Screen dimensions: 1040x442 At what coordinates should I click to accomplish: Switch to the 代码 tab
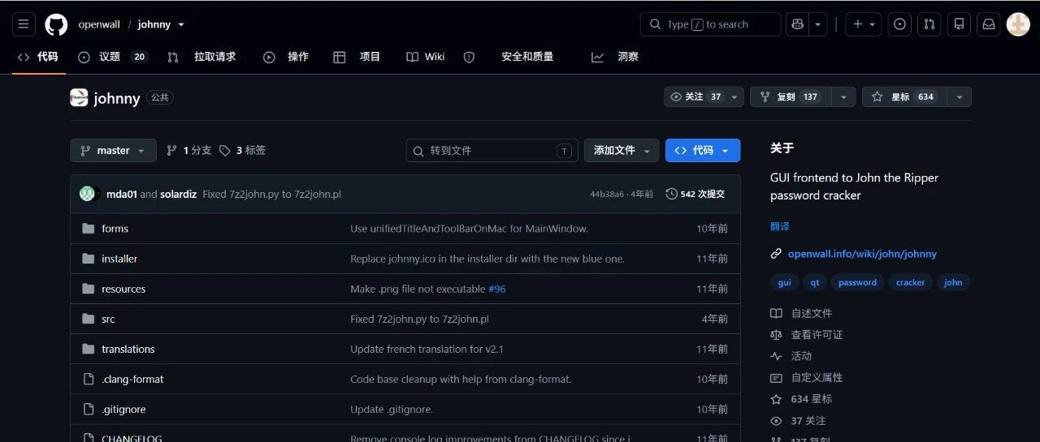[x=38, y=57]
